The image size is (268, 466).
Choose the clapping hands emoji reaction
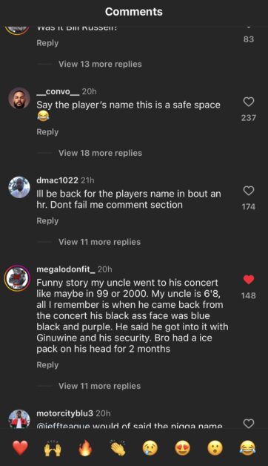click(118, 448)
